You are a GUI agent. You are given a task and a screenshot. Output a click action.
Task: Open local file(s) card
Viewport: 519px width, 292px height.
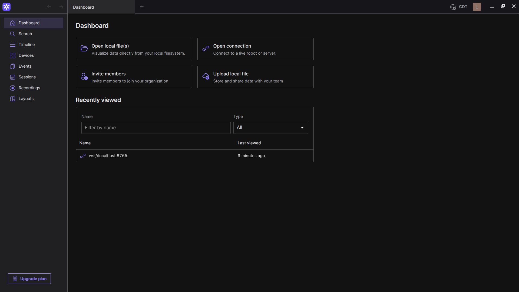tap(134, 49)
